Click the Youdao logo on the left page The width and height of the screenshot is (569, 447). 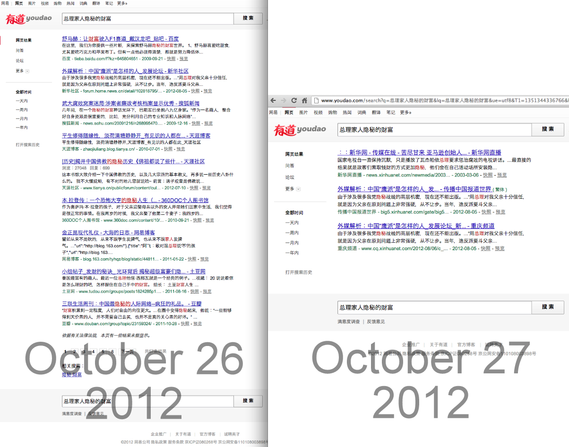(x=28, y=18)
